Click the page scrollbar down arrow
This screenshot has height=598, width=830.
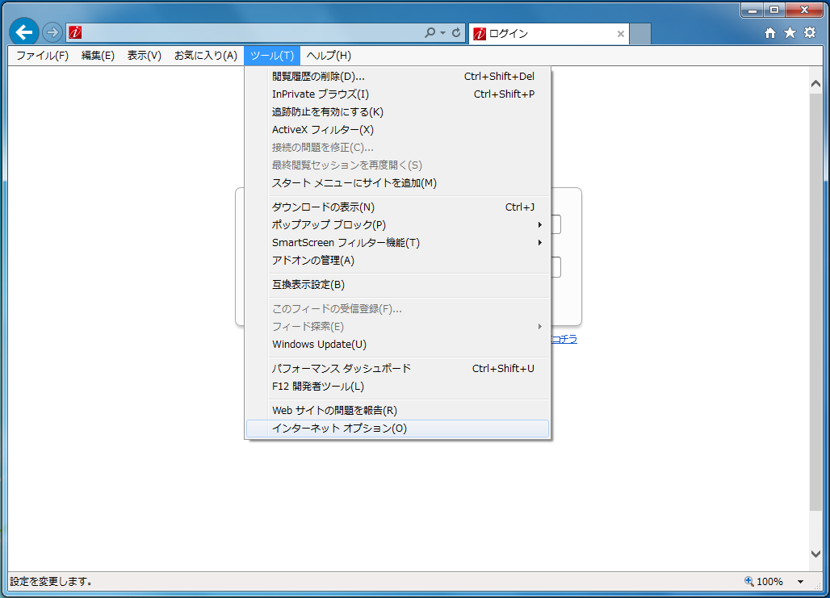(x=815, y=554)
